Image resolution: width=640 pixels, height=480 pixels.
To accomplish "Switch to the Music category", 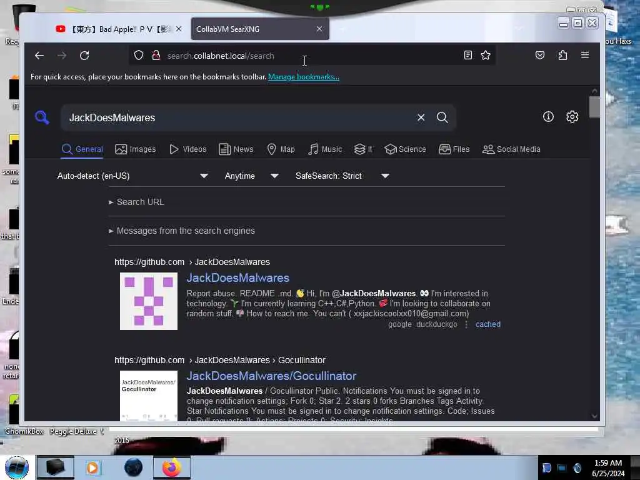I will [x=325, y=149].
